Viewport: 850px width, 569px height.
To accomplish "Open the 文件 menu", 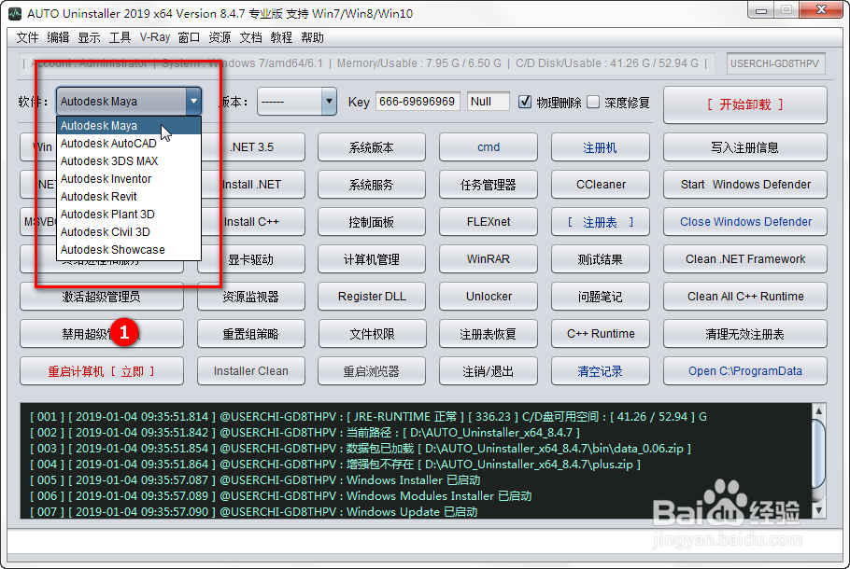I will tap(28, 37).
